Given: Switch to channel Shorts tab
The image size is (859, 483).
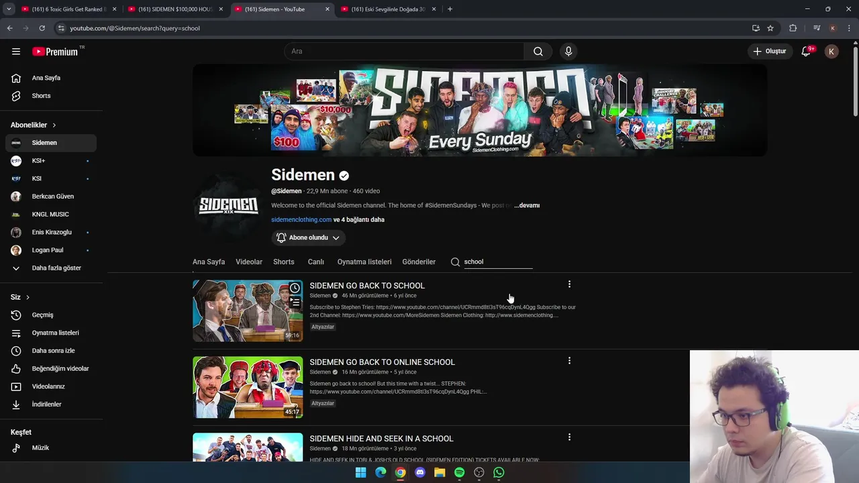Looking at the screenshot, I should pos(284,262).
